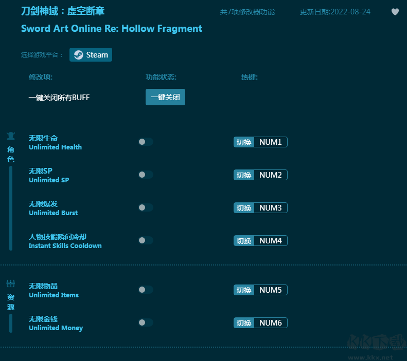Turn on Unlimited SP switch
The height and width of the screenshot is (361, 407).
click(x=146, y=175)
